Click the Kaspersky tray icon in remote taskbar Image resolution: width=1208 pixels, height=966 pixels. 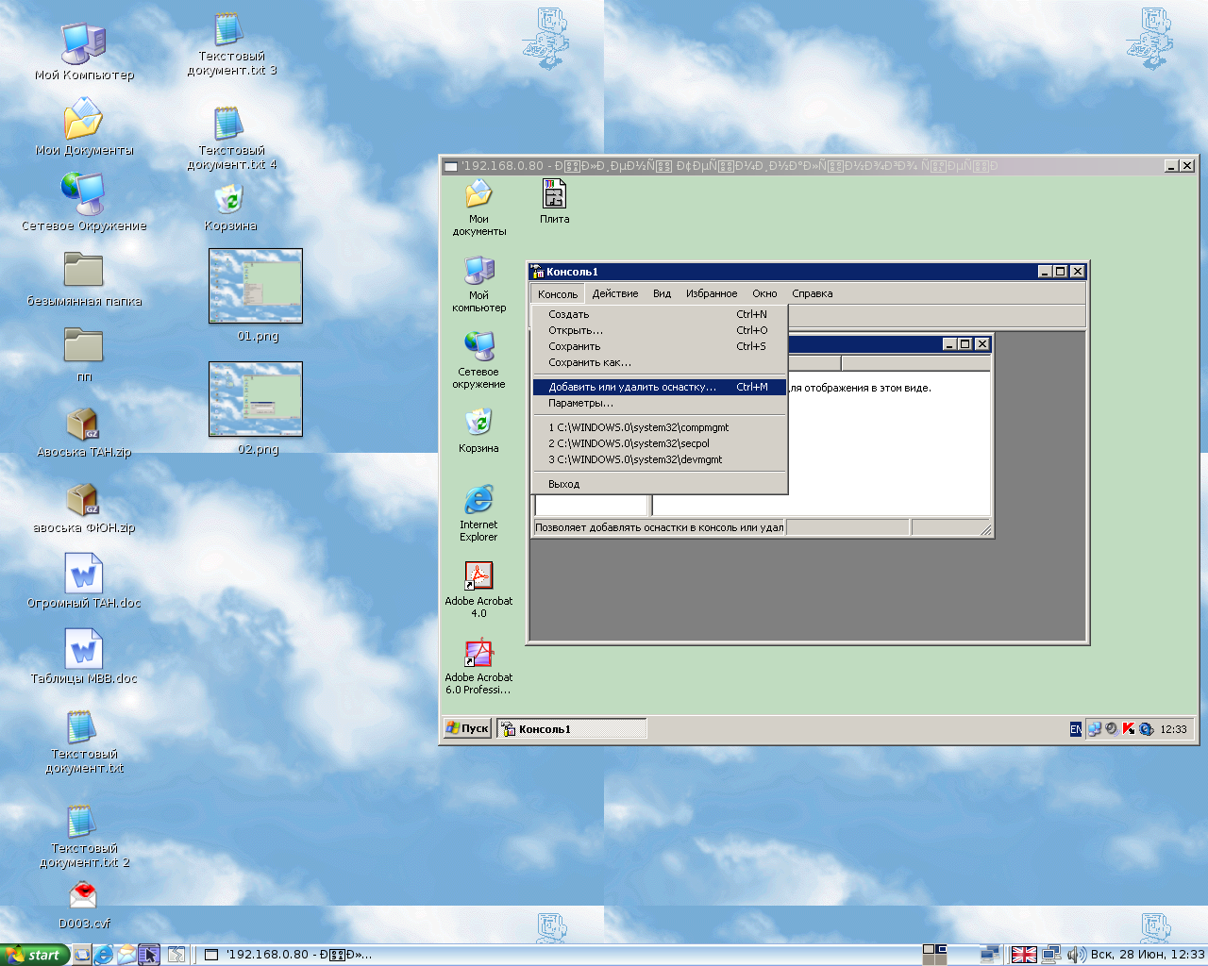1128,729
